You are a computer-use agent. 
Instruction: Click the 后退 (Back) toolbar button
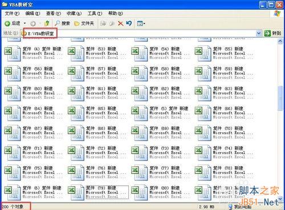tap(13, 23)
